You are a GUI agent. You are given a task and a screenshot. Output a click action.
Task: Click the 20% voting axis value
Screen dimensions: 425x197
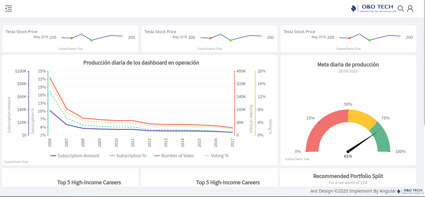coord(262,71)
